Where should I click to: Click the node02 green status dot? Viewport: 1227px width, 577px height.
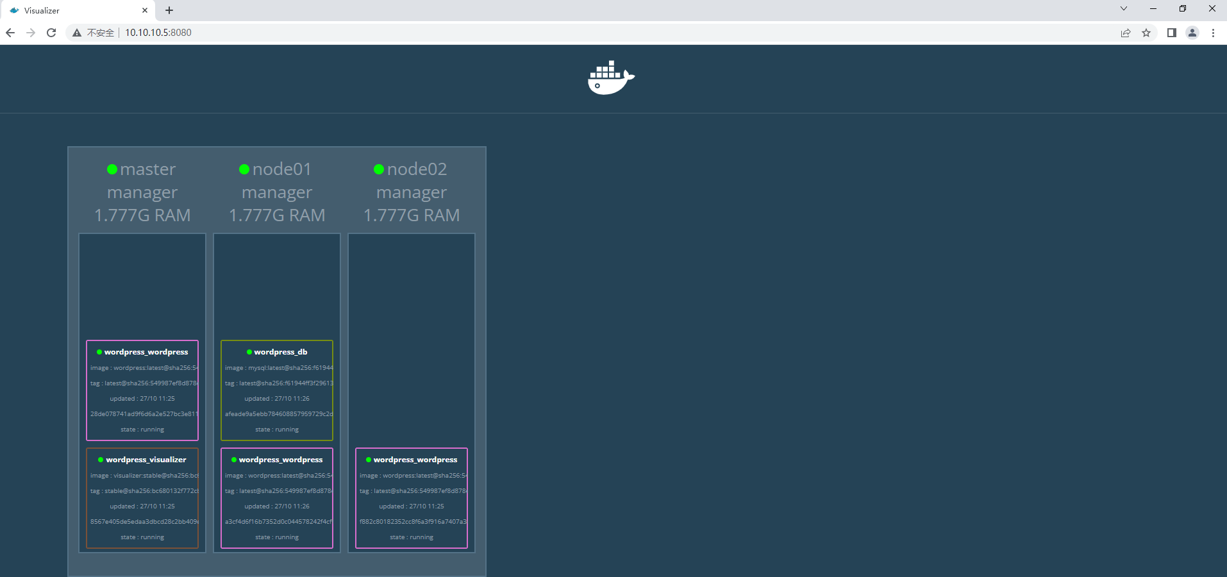379,169
